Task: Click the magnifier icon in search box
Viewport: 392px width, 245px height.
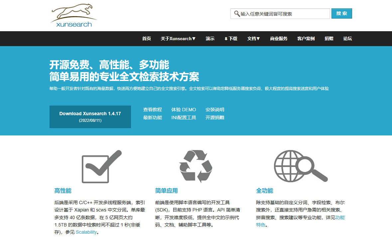Action: (237, 14)
